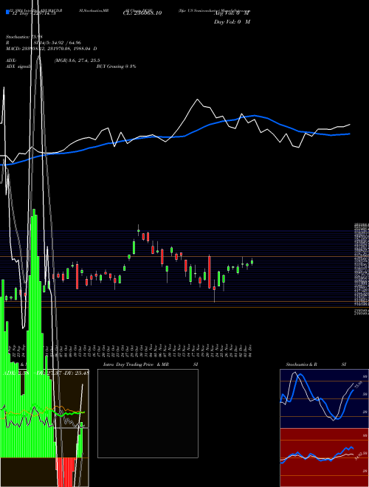Click the '73.98' stochastic value label
The height and width of the screenshot is (487, 369).
tap(357, 385)
